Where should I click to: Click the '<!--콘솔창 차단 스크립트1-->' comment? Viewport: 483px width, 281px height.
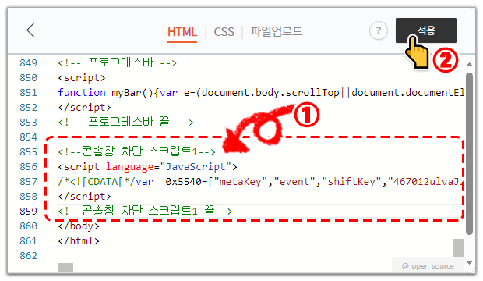pos(136,151)
